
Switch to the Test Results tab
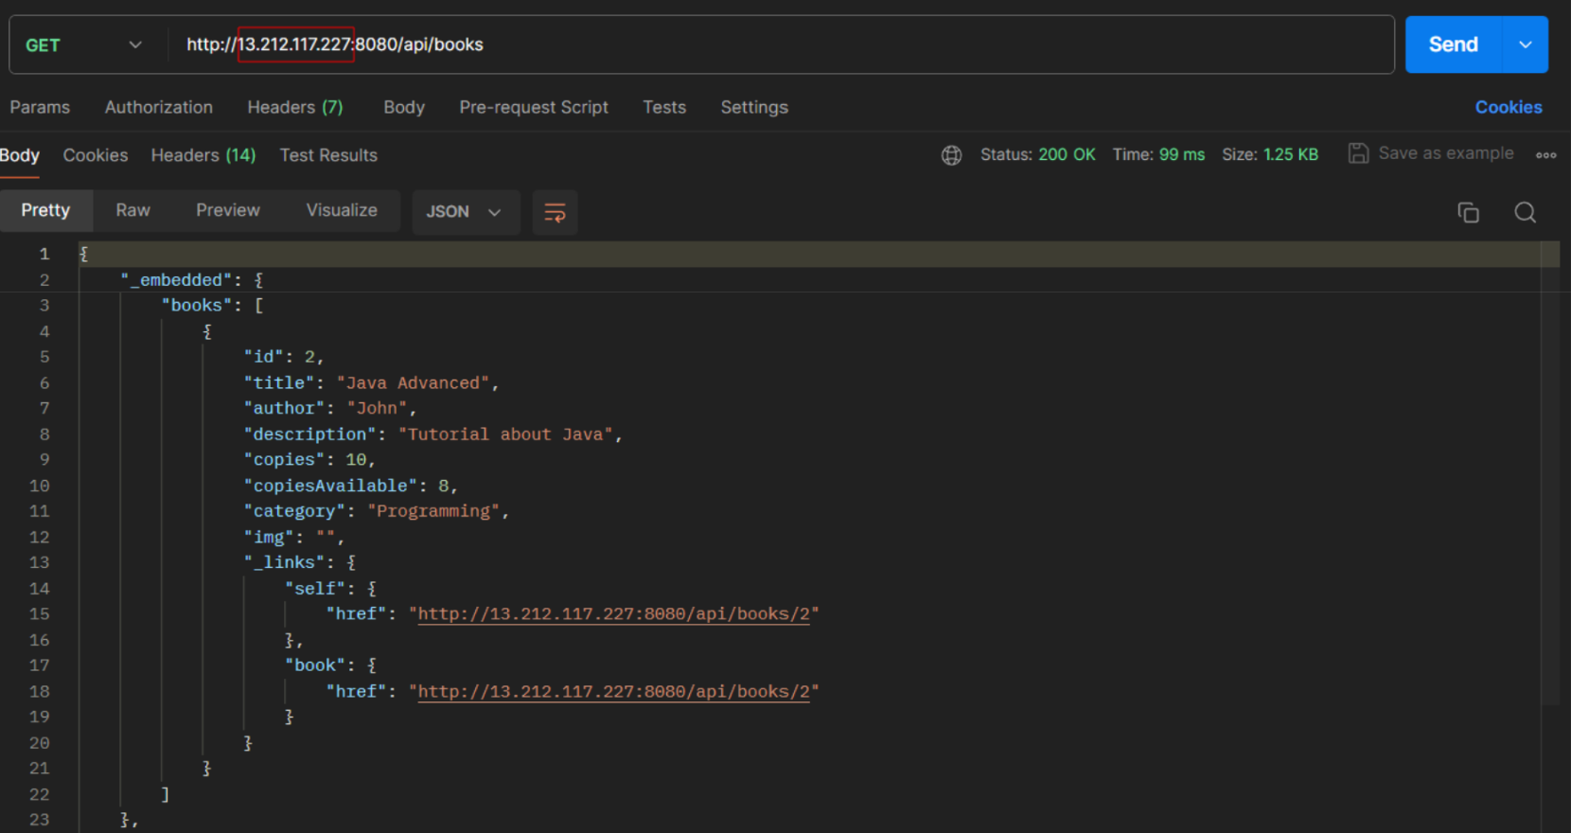328,155
